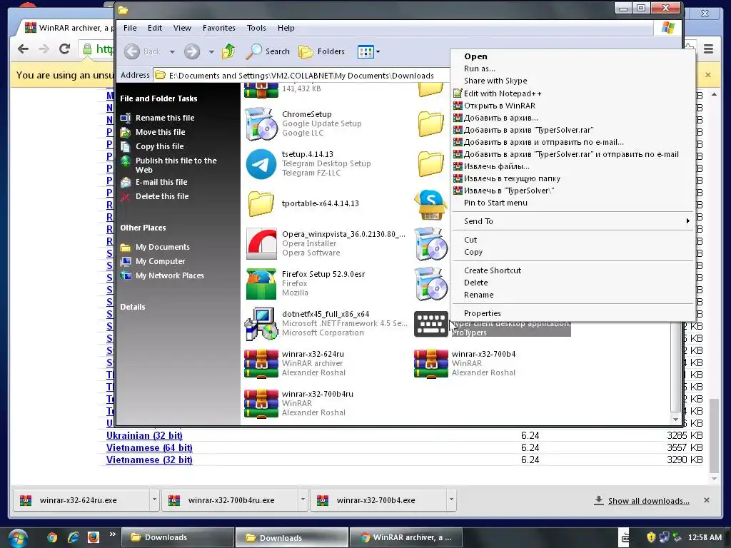Open the Views dropdown button
731x548 pixels.
pos(368,51)
